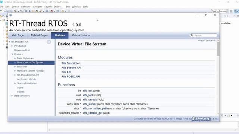Click the red debug icon in Studio toolbar

tap(52, 11)
